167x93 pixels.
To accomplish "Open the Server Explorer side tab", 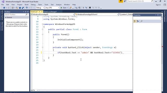I will tap(2, 16).
